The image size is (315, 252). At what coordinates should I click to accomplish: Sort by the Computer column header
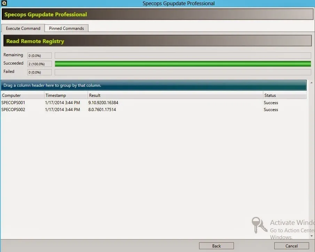(x=22, y=95)
